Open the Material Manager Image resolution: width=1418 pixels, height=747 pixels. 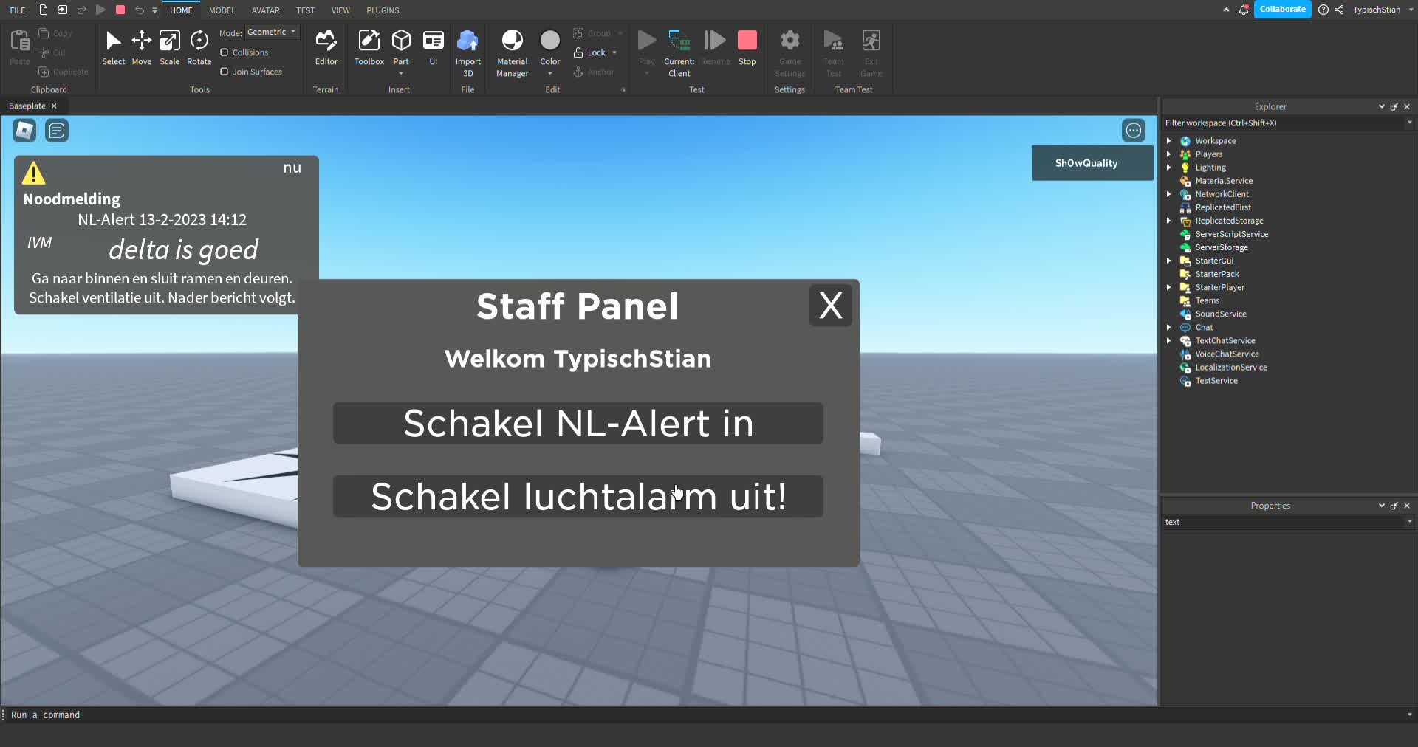(512, 52)
